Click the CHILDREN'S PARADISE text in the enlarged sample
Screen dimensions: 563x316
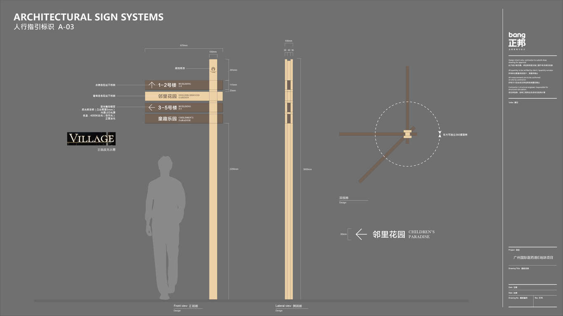422,234
